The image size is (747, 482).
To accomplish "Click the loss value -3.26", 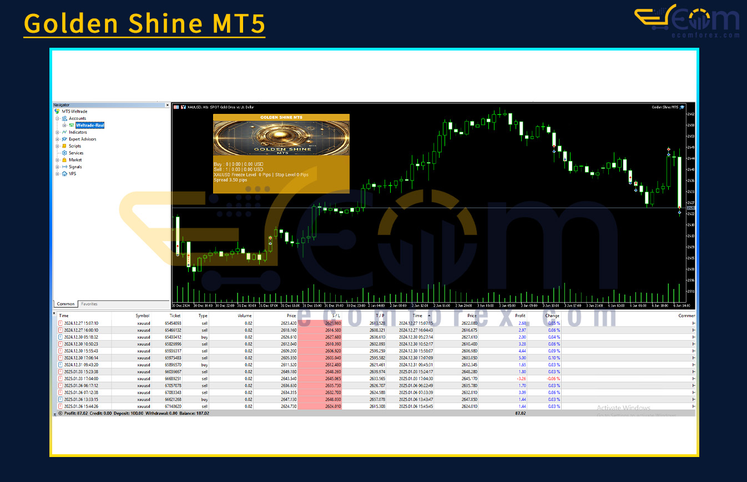I will [x=521, y=379].
